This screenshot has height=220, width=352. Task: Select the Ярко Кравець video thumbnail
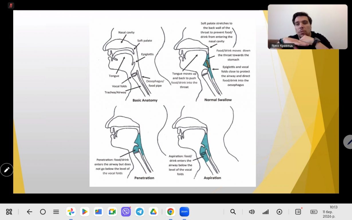click(x=308, y=27)
